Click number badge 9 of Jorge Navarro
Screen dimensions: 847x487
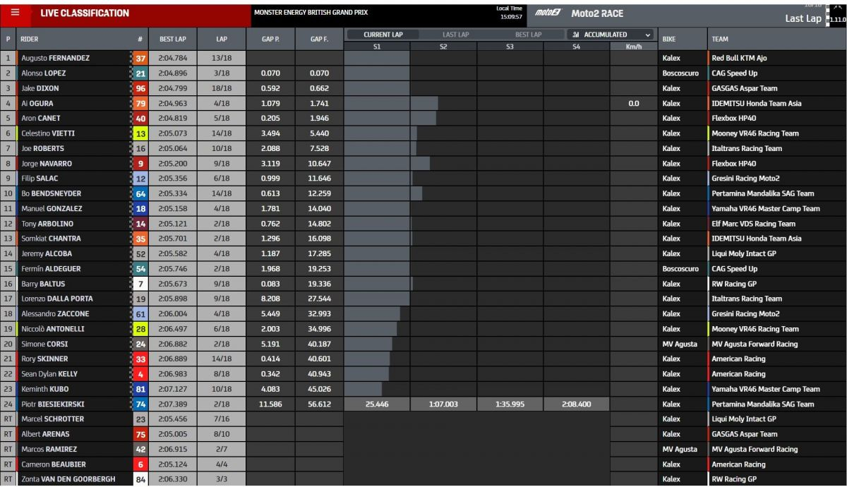point(140,164)
